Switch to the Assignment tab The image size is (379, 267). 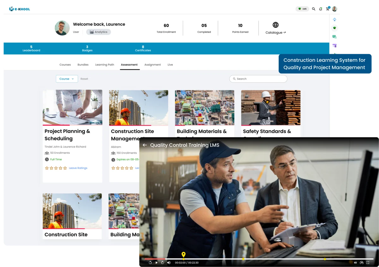click(x=153, y=65)
